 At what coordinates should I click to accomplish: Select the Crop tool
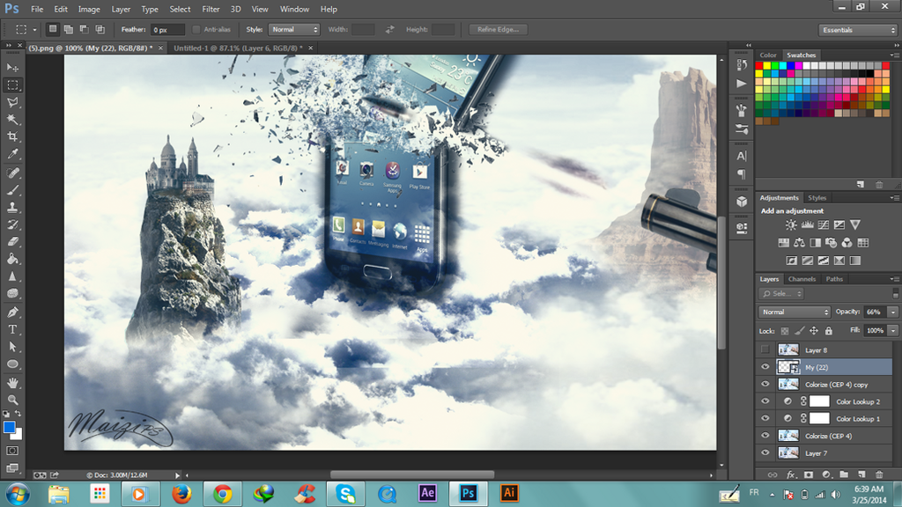coord(12,136)
